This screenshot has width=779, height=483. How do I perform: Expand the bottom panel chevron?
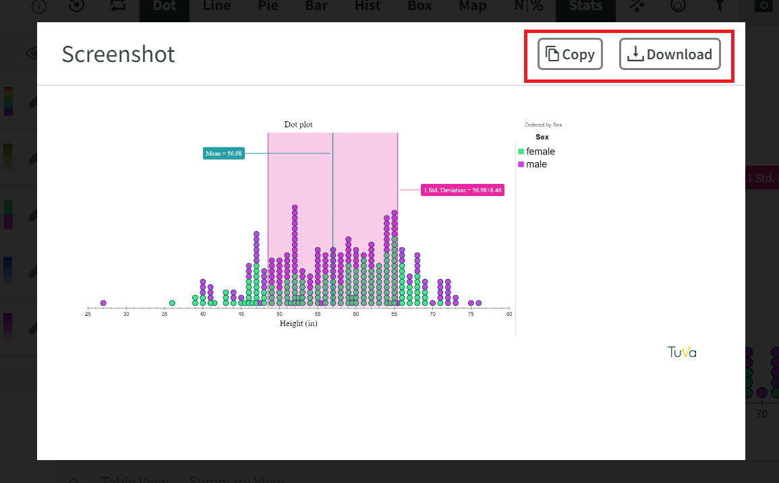coord(73,480)
